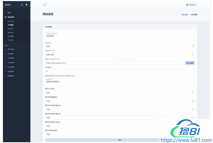Click the 接口测速 button
This screenshot has height=143, width=213.
tap(190, 63)
